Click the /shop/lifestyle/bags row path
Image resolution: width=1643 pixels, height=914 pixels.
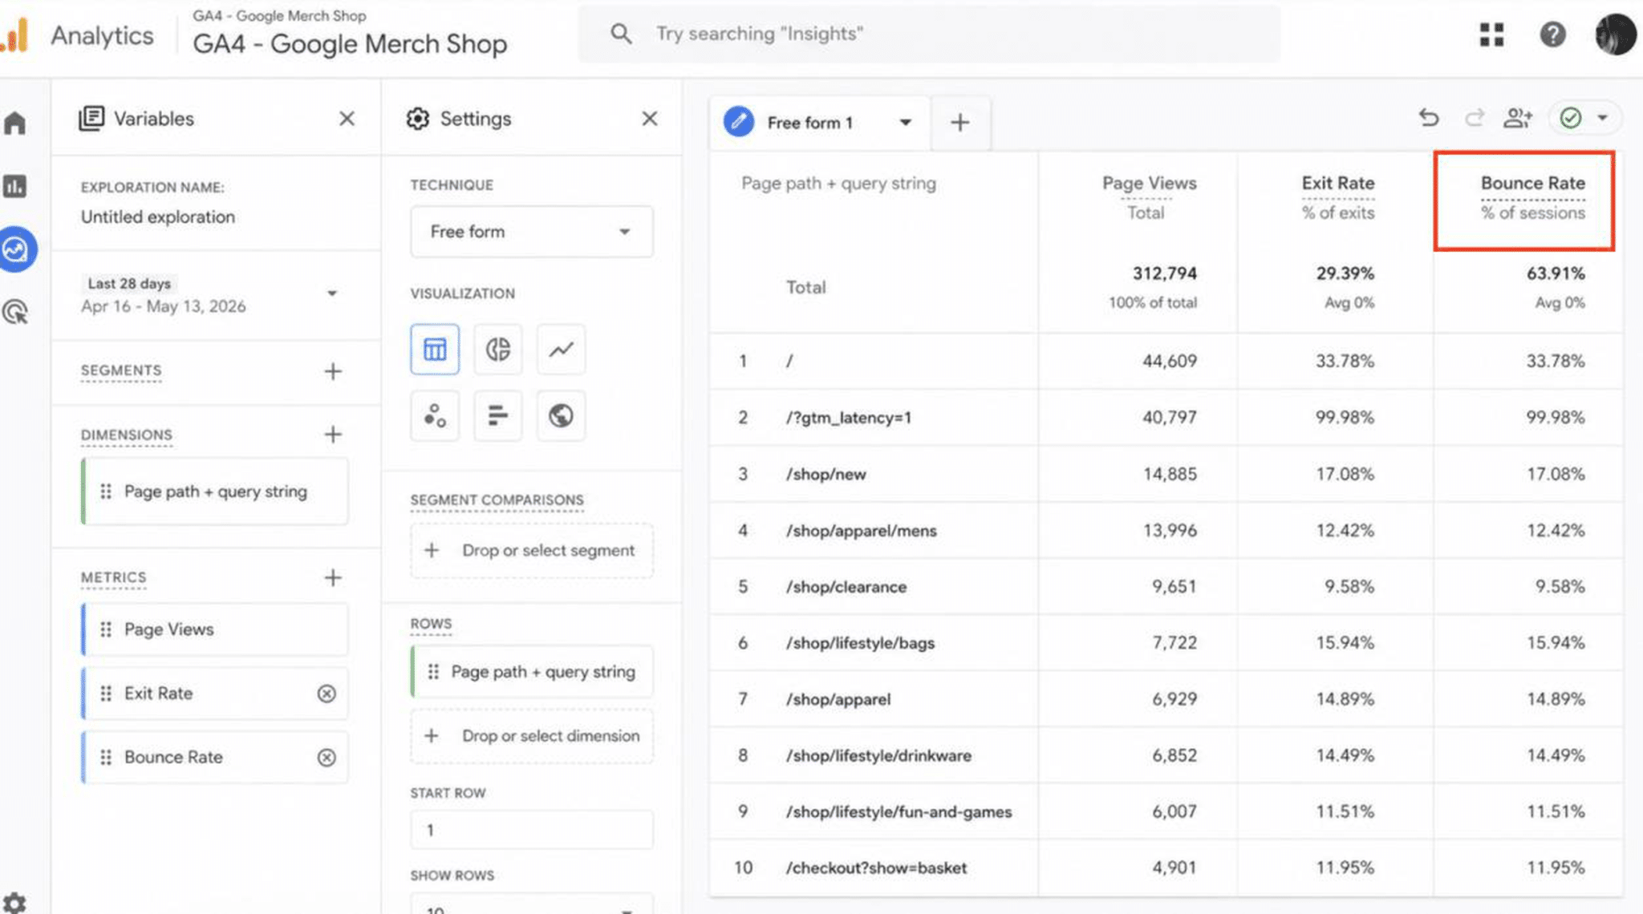(x=861, y=643)
